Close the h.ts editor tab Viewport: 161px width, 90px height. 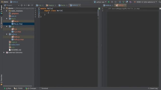(x=43, y=5)
